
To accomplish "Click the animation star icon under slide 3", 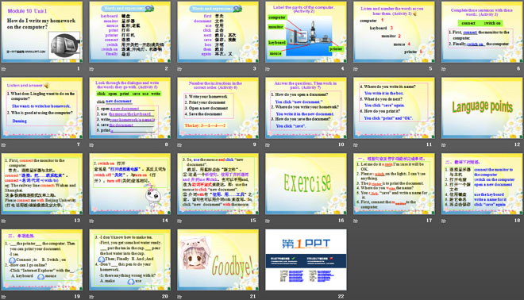I will pyautogui.click(x=179, y=69).
